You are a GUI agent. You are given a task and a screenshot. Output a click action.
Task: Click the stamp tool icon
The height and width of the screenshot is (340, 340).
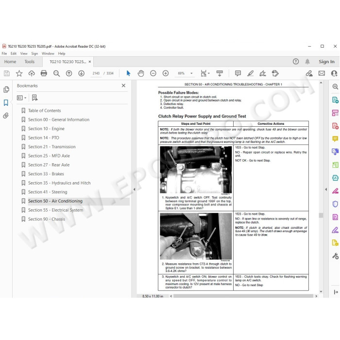(x=275, y=73)
